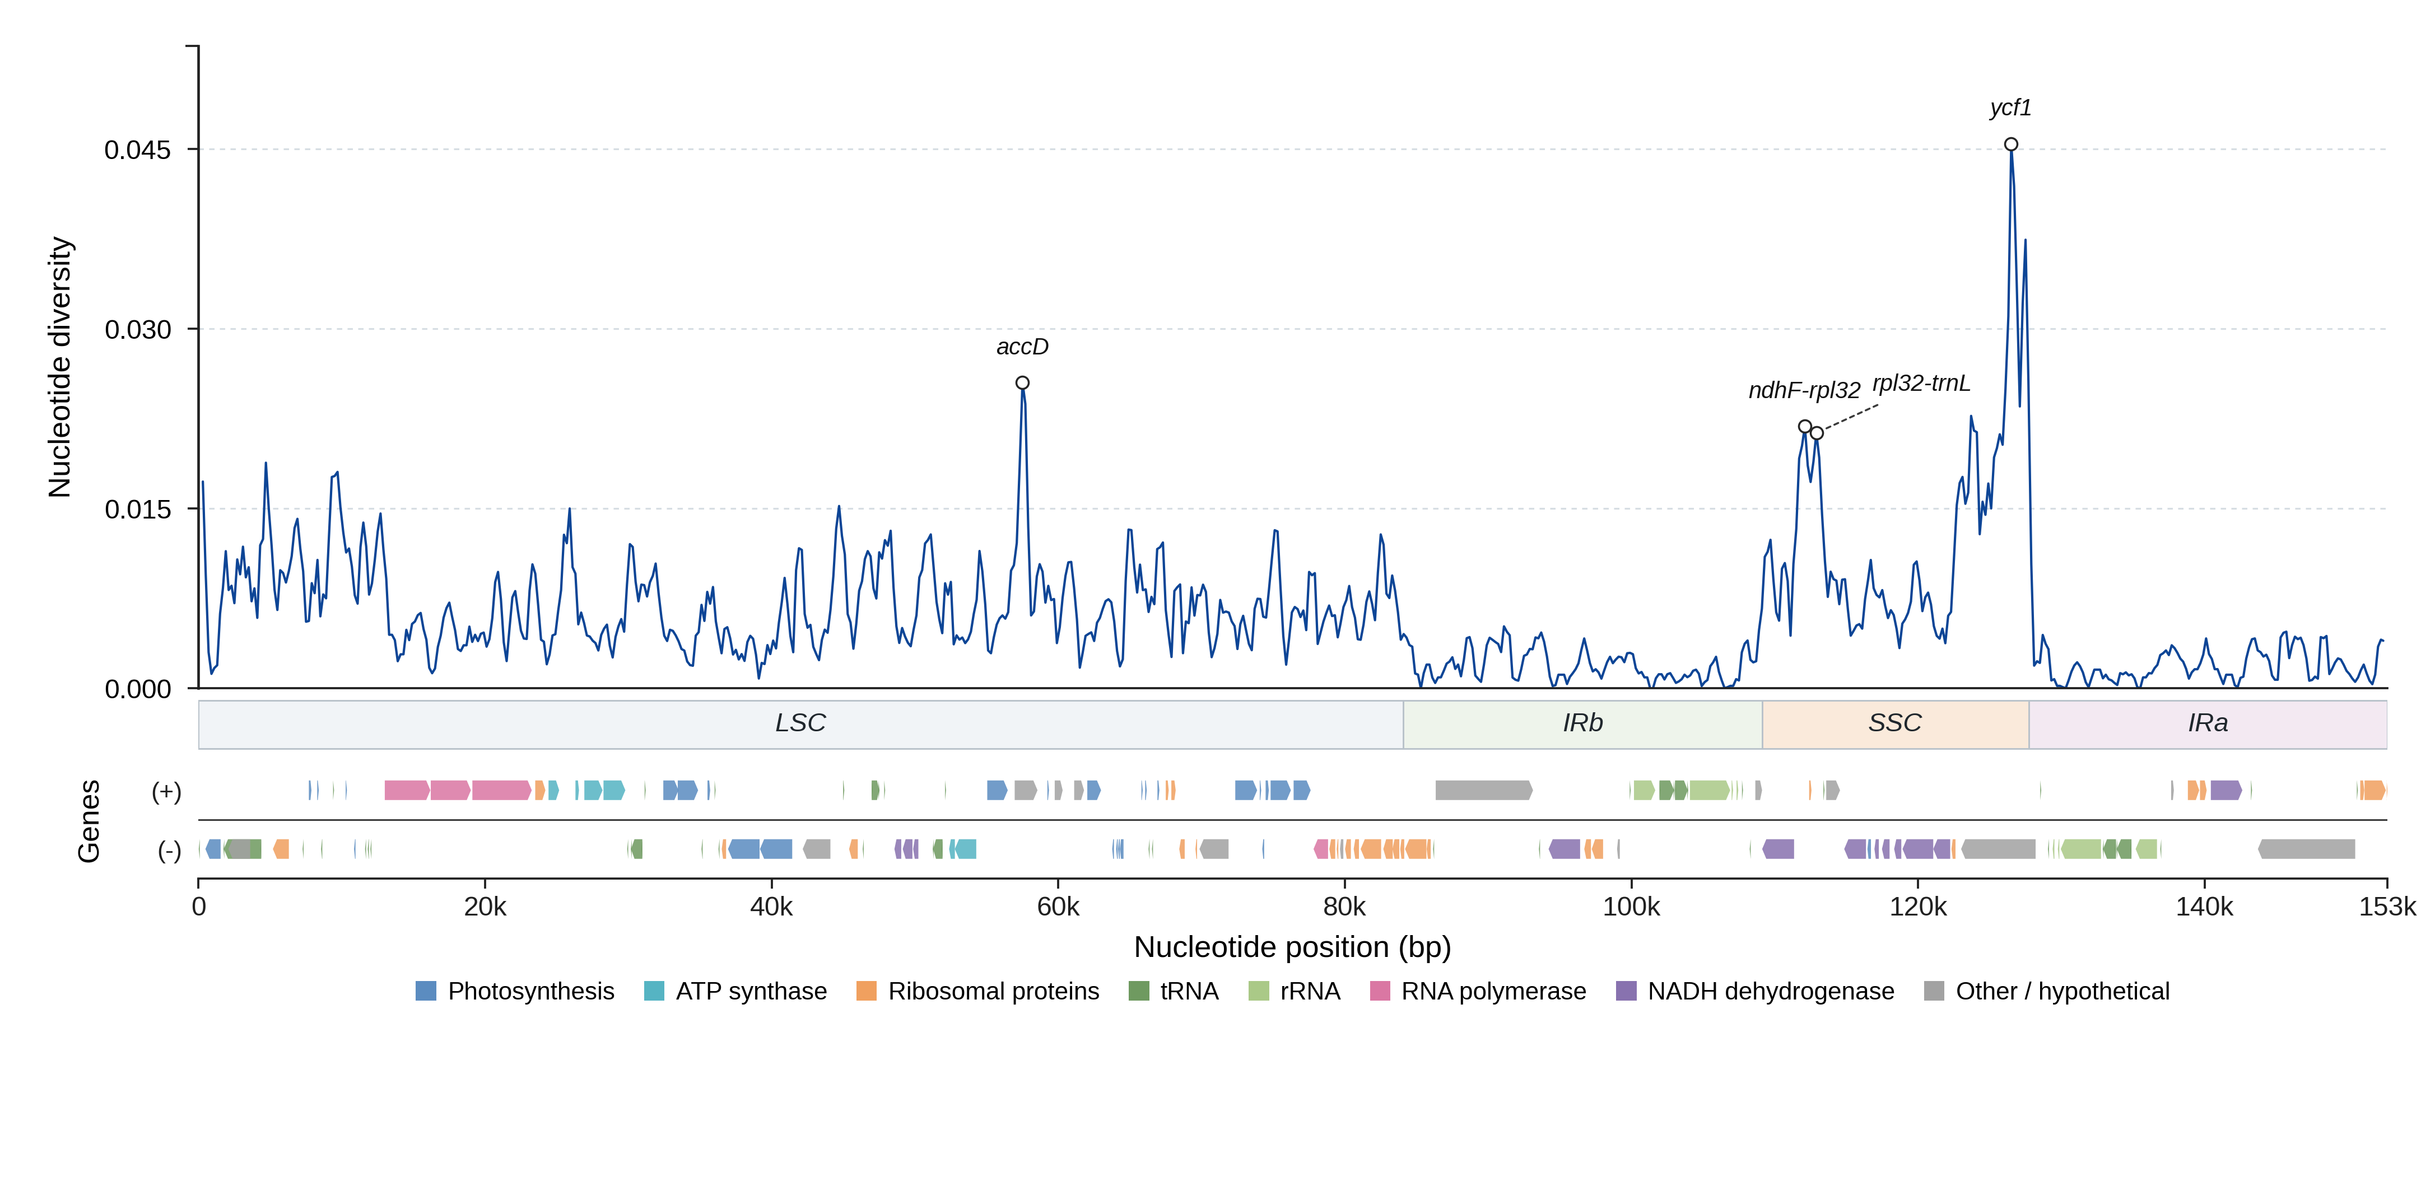Select the IRa region bar
The image size is (2421, 1177).
(x=2208, y=724)
